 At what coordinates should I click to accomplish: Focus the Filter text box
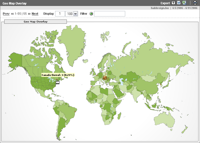[109, 14]
